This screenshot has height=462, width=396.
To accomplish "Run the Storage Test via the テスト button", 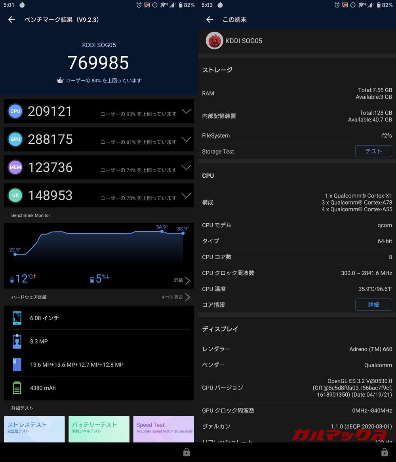I will 373,151.
